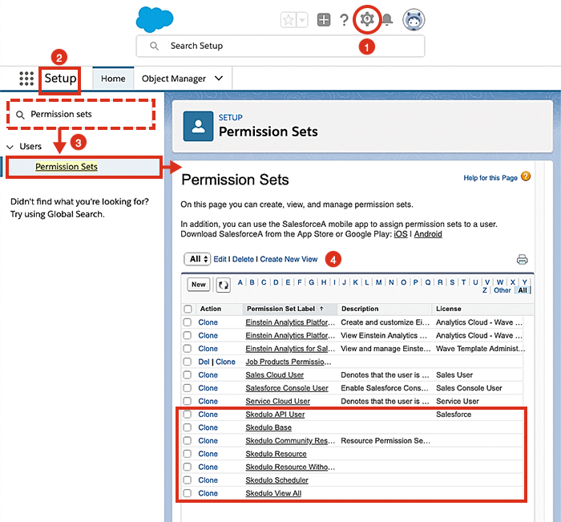Viewport: 561px width, 522px height.
Task: Check the Skedulo Scheduler row checkbox
Action: pyautogui.click(x=187, y=480)
